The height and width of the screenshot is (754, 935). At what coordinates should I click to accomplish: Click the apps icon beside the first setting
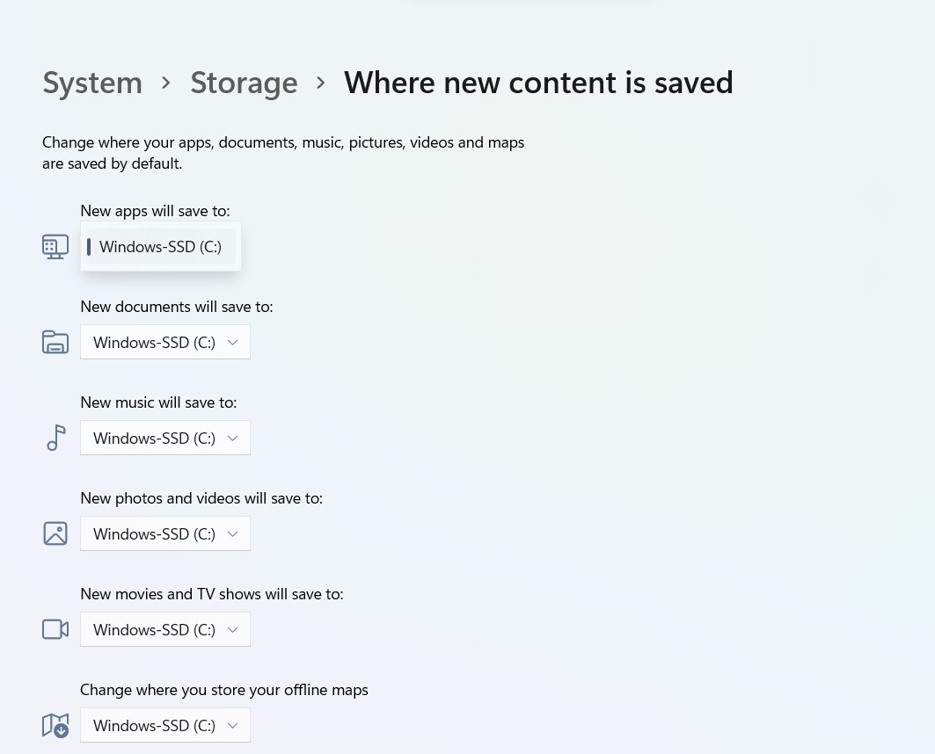(x=55, y=246)
